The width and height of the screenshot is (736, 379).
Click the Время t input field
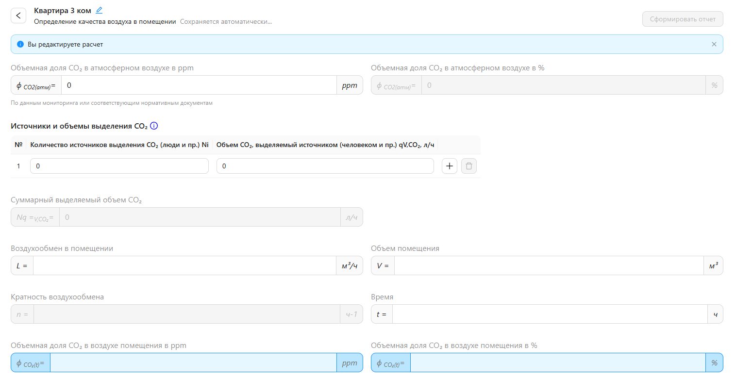pyautogui.click(x=550, y=314)
